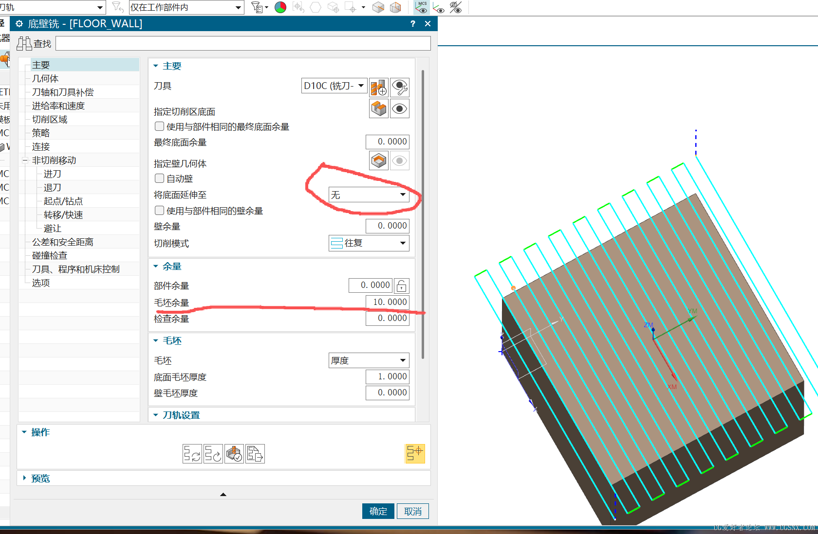The image size is (818, 534).
Task: Click the List (列表) icon in 操作
Action: 255,453
